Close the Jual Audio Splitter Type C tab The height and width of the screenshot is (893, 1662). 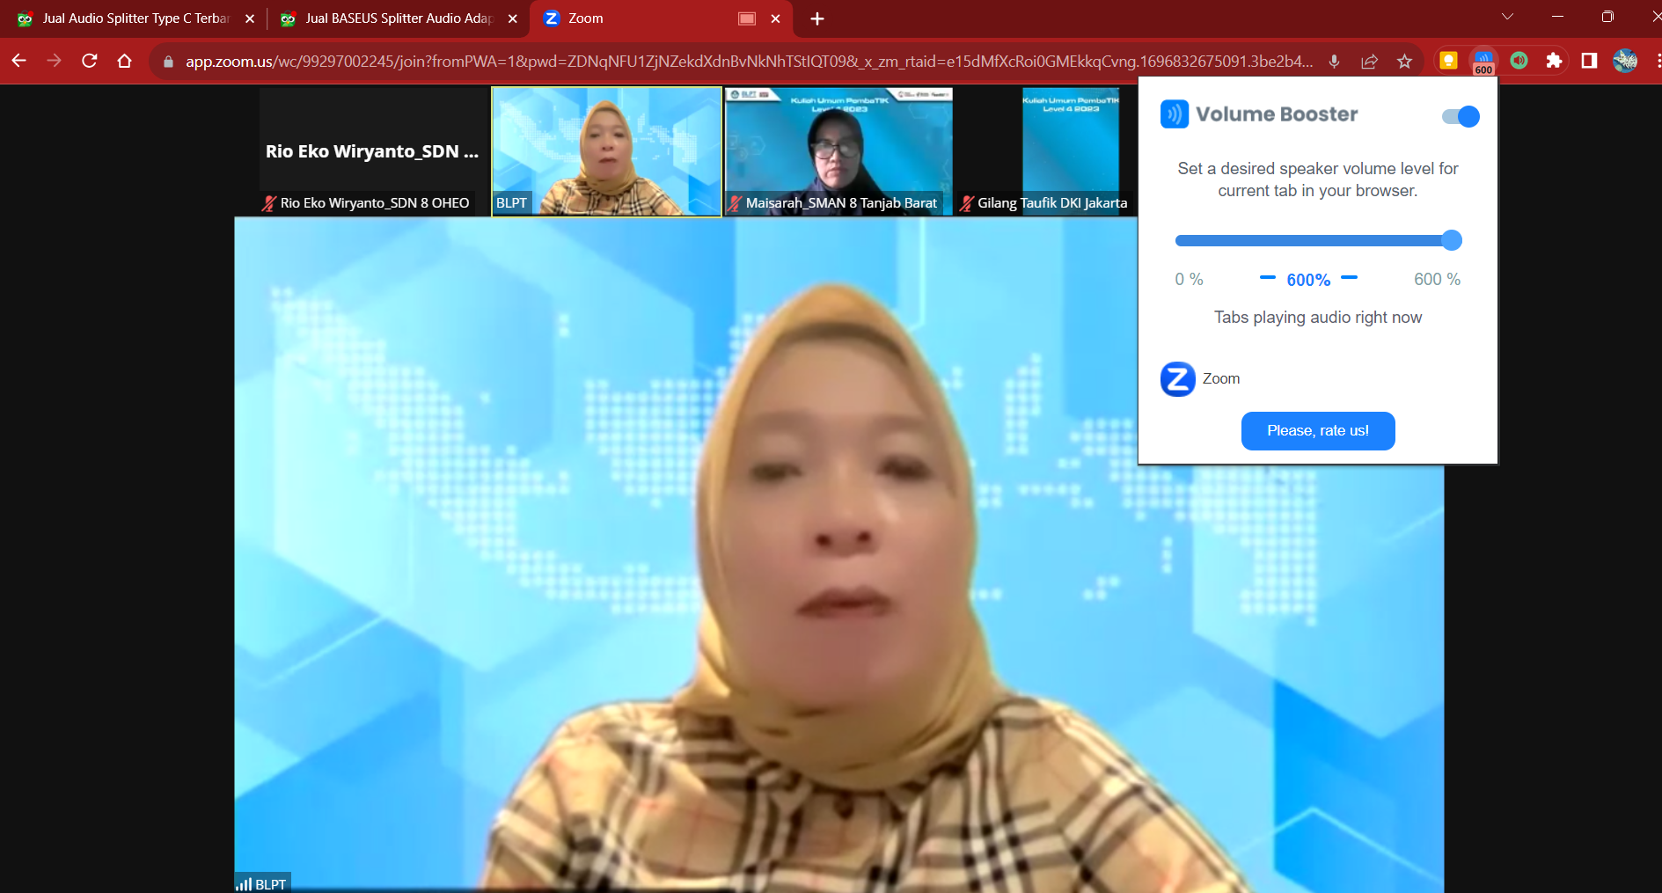click(x=250, y=18)
